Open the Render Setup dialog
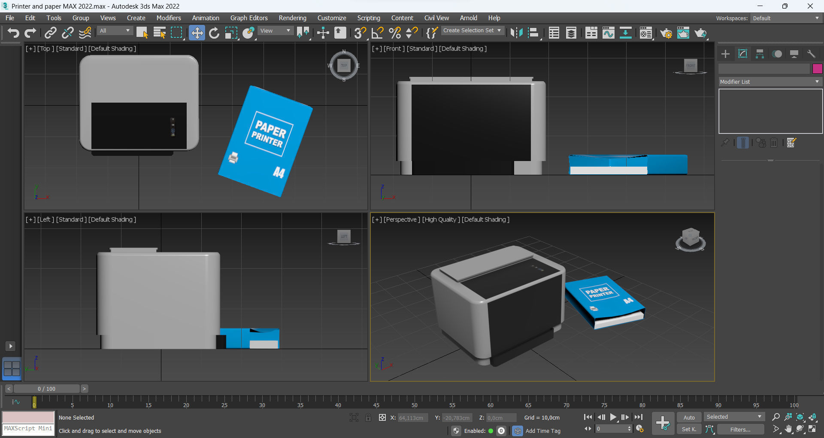This screenshot has height=438, width=824. click(x=666, y=33)
